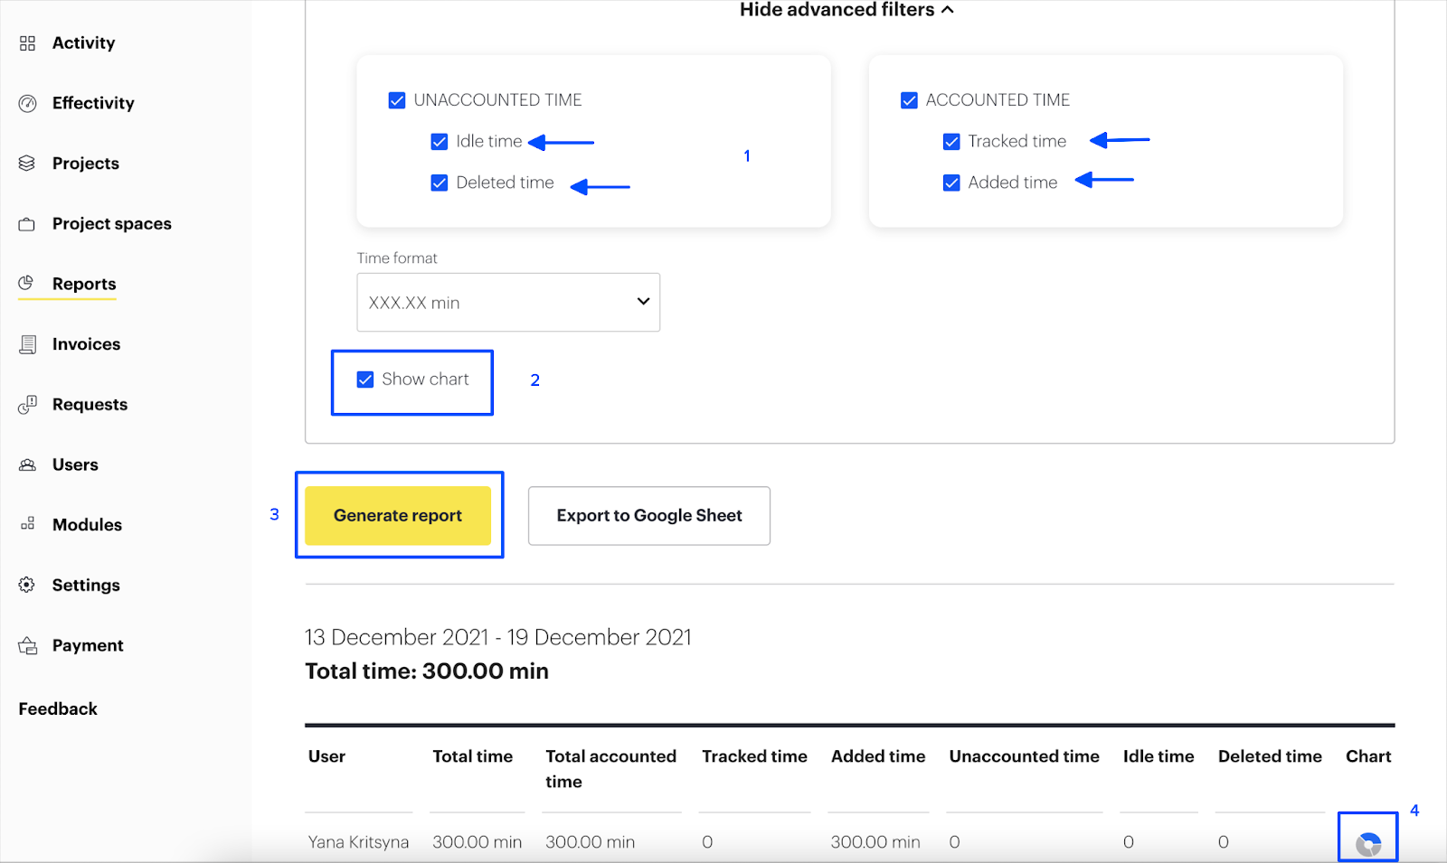Screen dimensions: 1447x863
Task: Click the Users people icon
Action: point(27,465)
